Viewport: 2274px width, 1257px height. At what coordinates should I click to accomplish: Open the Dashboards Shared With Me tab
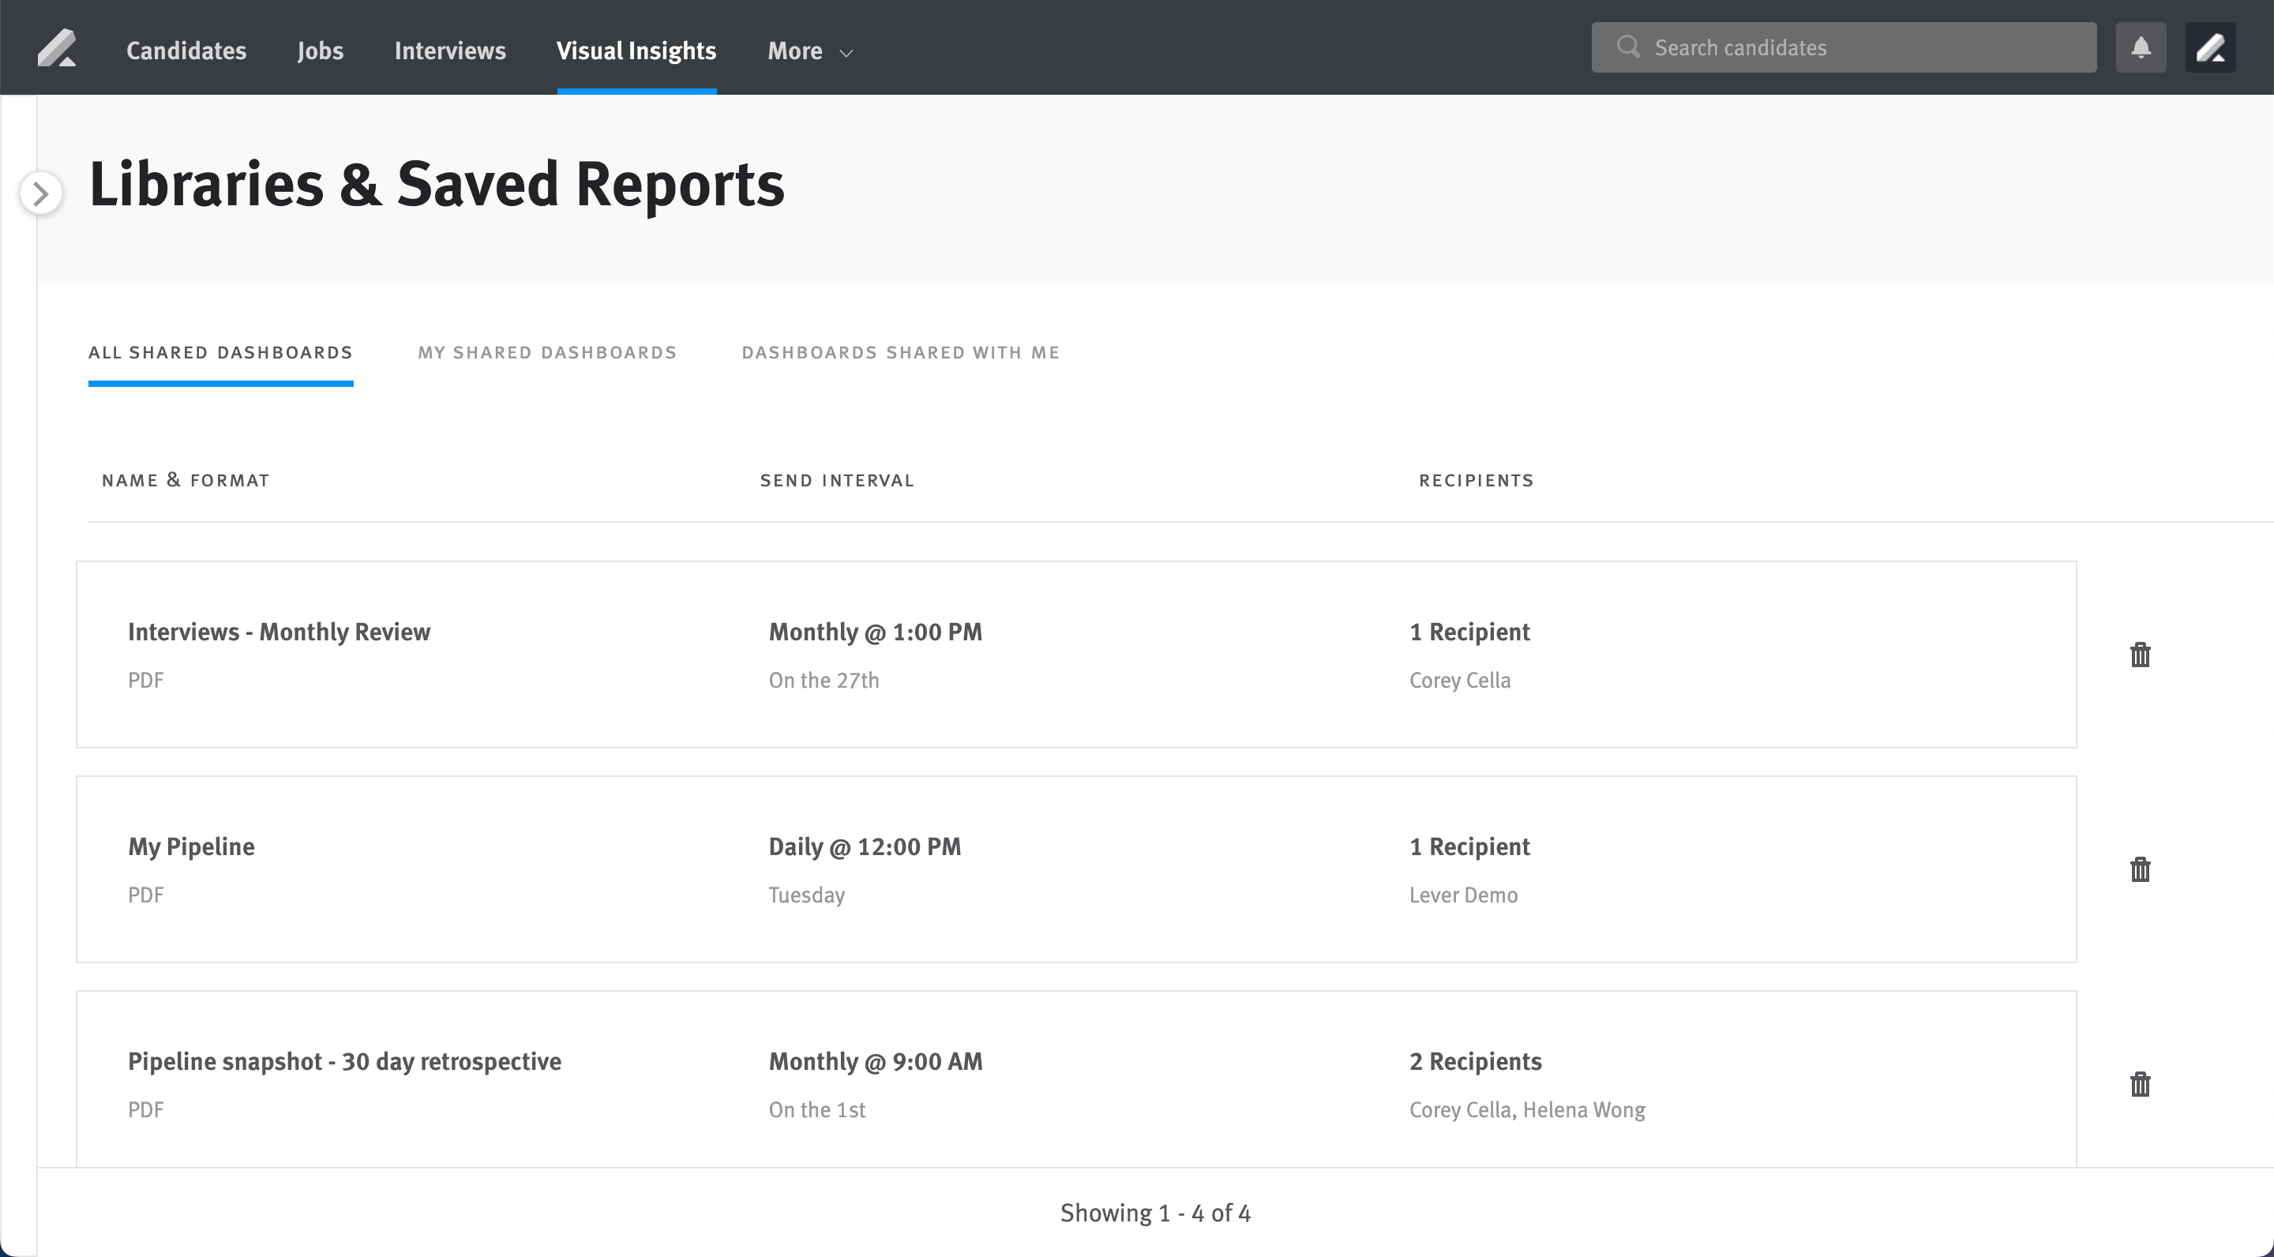coord(900,352)
